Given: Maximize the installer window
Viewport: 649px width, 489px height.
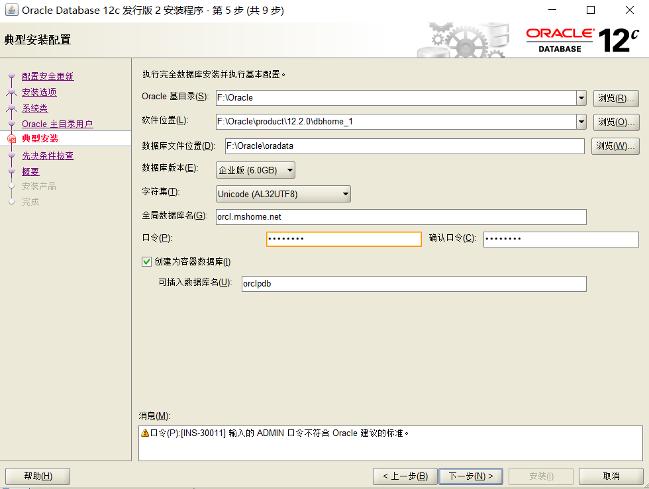Looking at the screenshot, I should click(591, 10).
